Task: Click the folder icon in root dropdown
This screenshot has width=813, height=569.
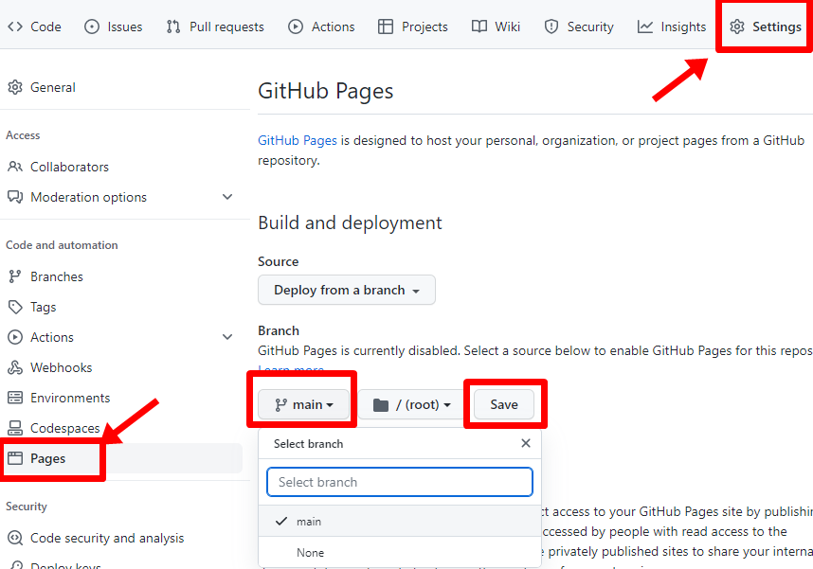Action: [x=381, y=404]
